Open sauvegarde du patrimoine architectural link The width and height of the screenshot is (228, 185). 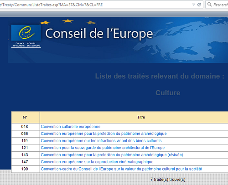(103, 148)
